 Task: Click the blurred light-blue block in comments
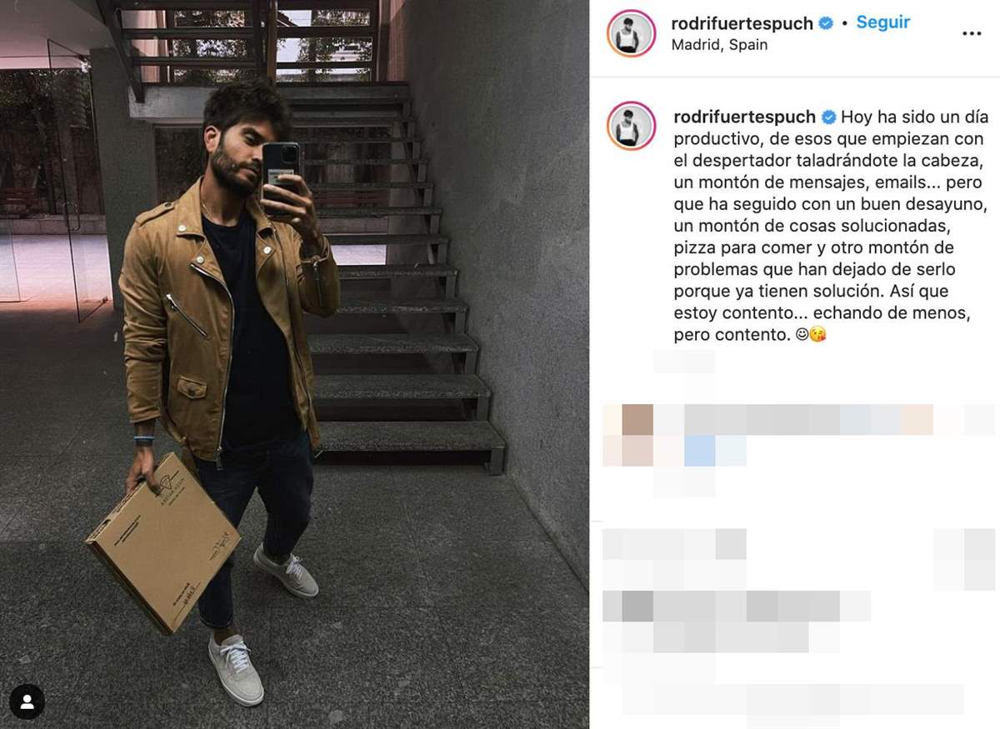[700, 451]
